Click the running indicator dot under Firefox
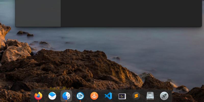Image resolution: width=204 pixels, height=102 pixels. 39,101
